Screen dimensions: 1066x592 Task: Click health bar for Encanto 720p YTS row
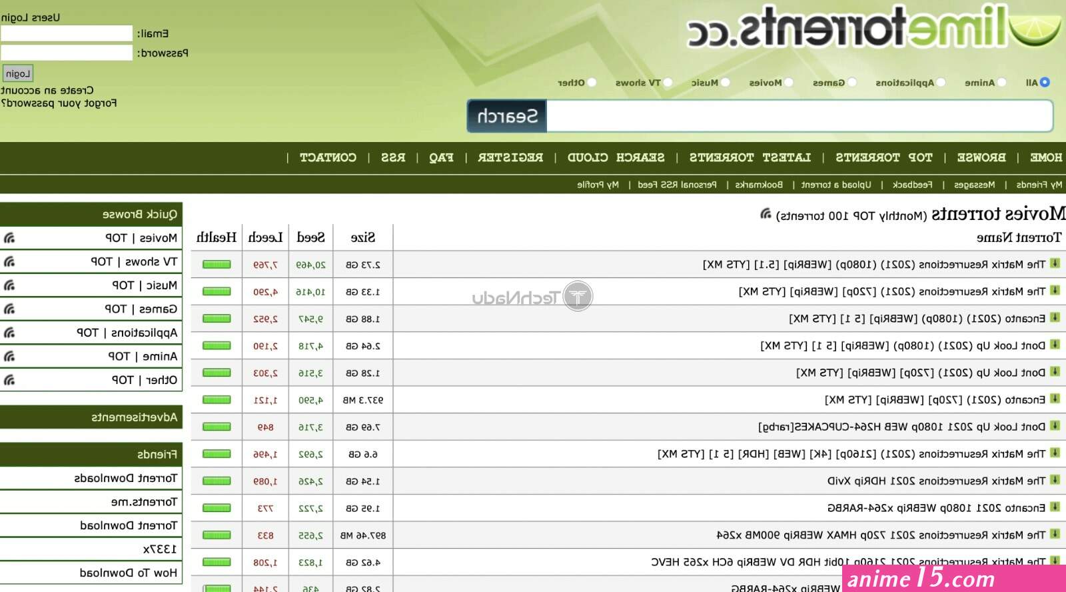click(217, 400)
